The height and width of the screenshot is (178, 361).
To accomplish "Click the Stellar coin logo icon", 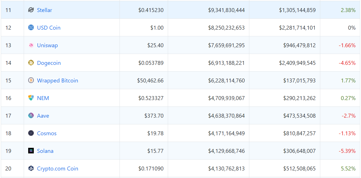I will point(31,10).
